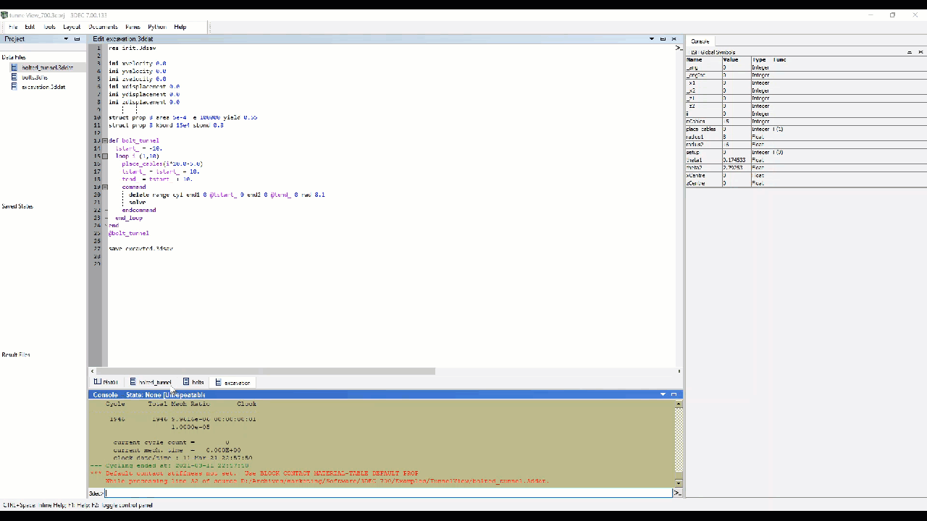Switch to the Plot01 tab
The width and height of the screenshot is (927, 521).
(x=106, y=382)
